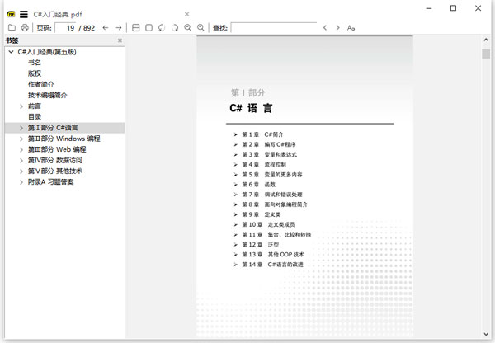Viewport: 495px width, 343px height.
Task: Close the C#入门经典.pdf tab
Action: (x=187, y=14)
